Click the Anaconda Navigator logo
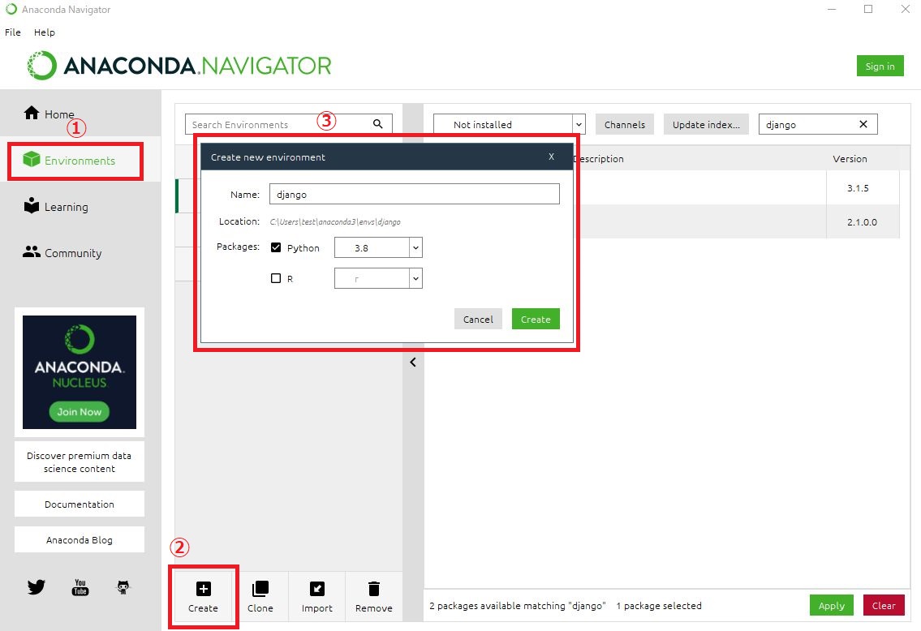 coord(179,65)
